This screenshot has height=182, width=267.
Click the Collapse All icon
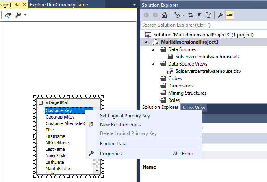(200, 15)
